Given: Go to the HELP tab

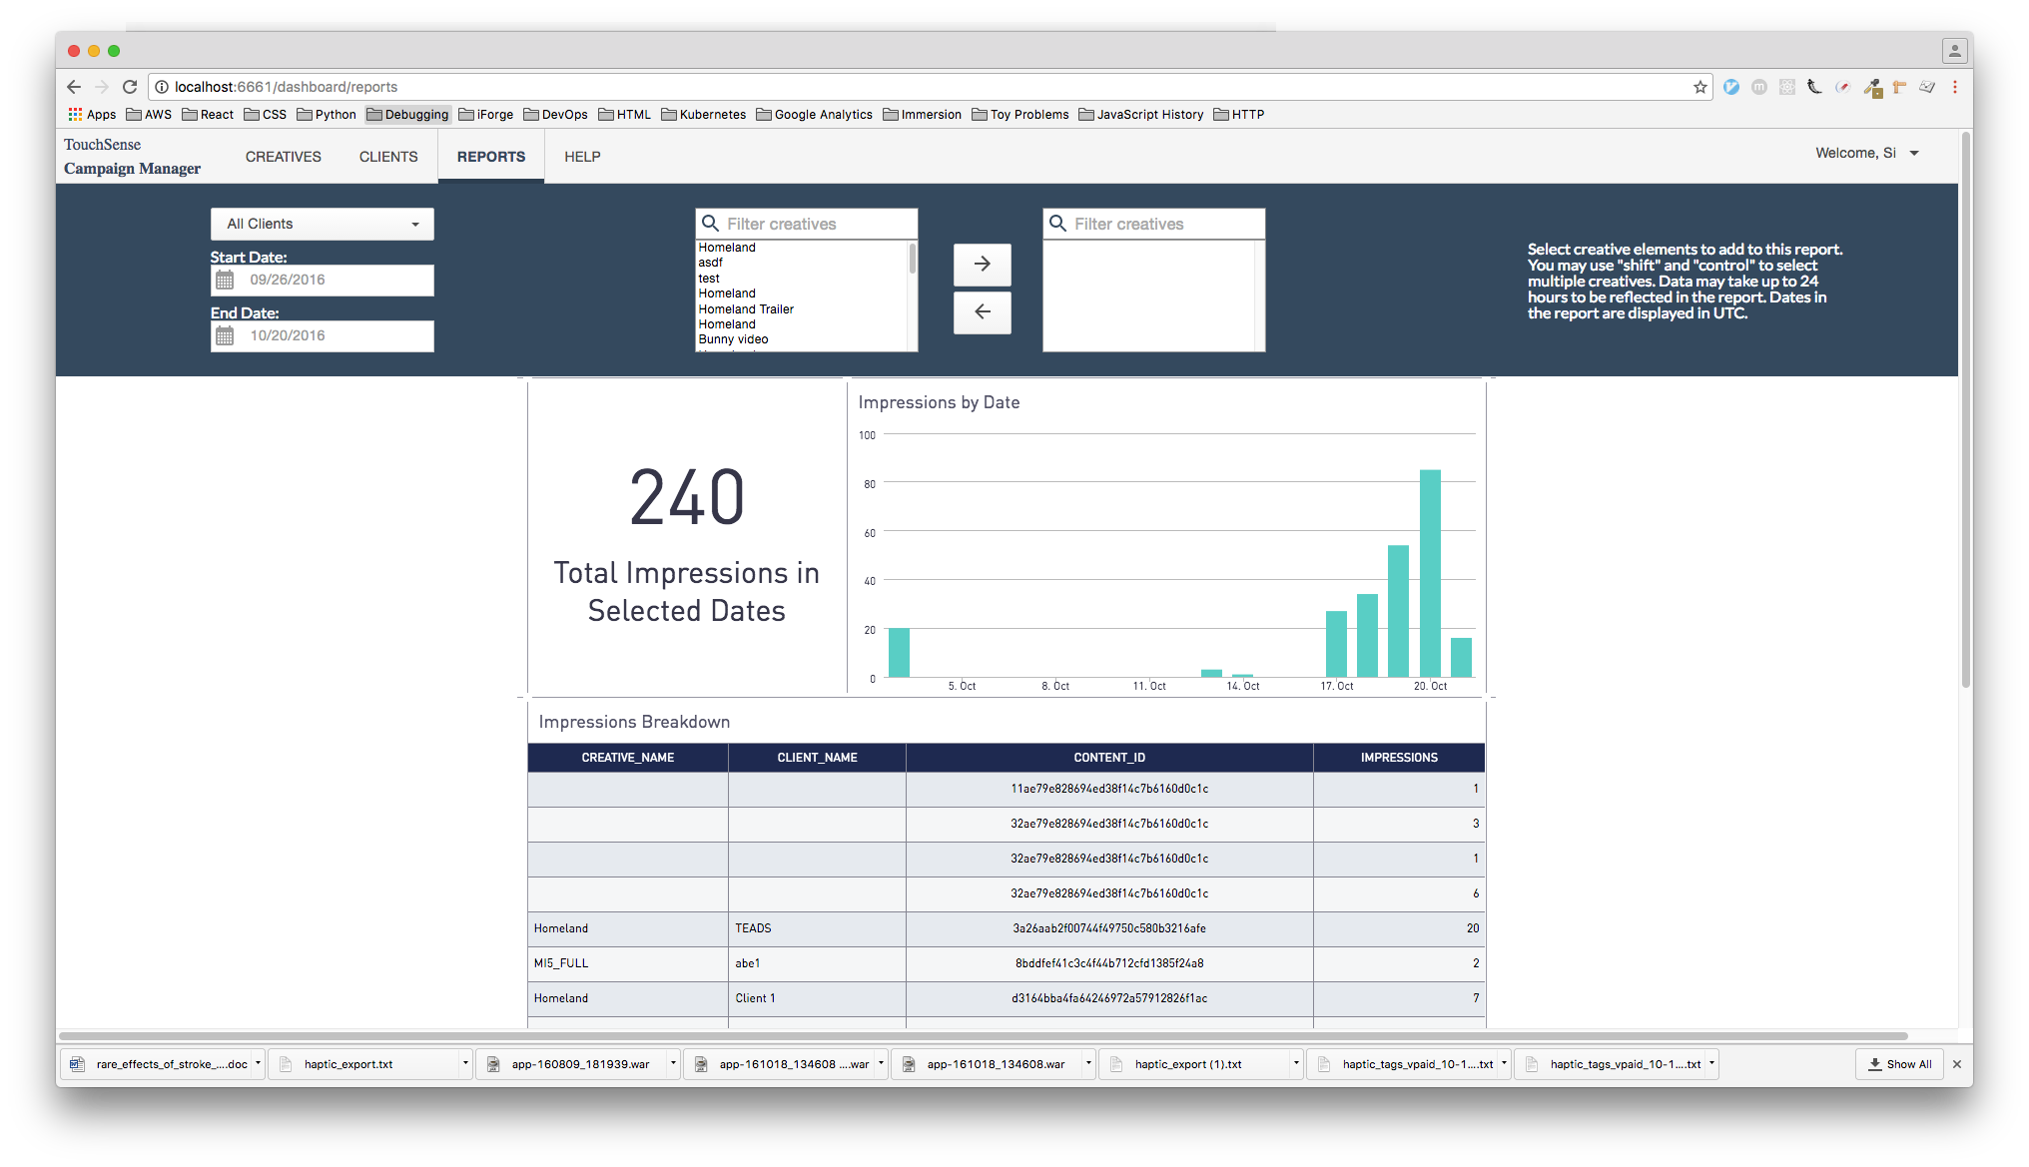Looking at the screenshot, I should pos(582,157).
